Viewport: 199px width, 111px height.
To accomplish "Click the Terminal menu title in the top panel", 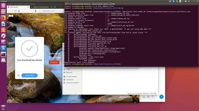I will pyautogui.click(x=4, y=1).
